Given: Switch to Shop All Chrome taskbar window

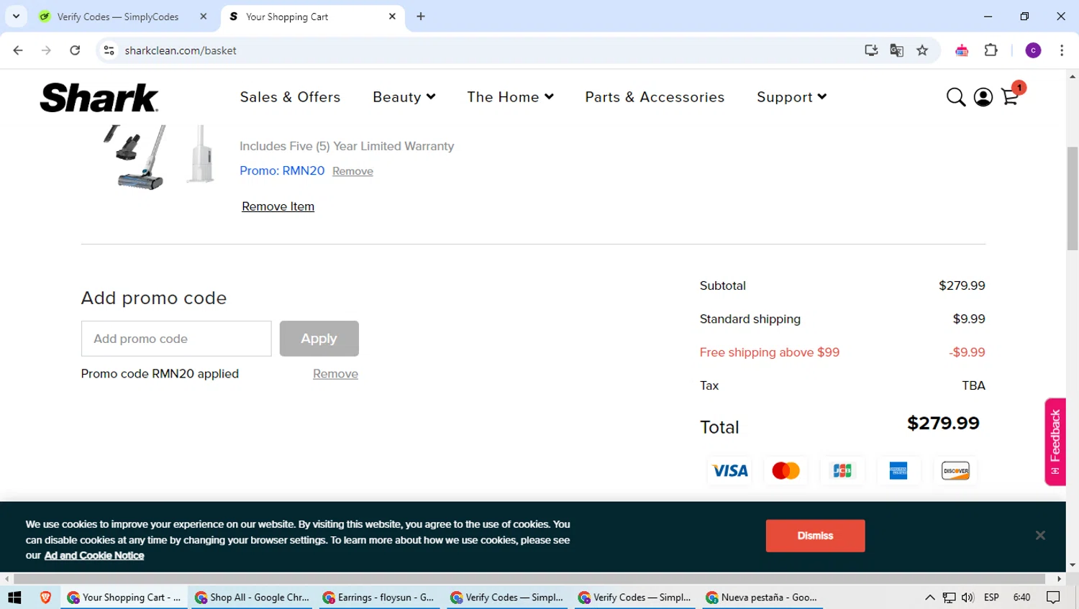Looking at the screenshot, I should pos(252,597).
